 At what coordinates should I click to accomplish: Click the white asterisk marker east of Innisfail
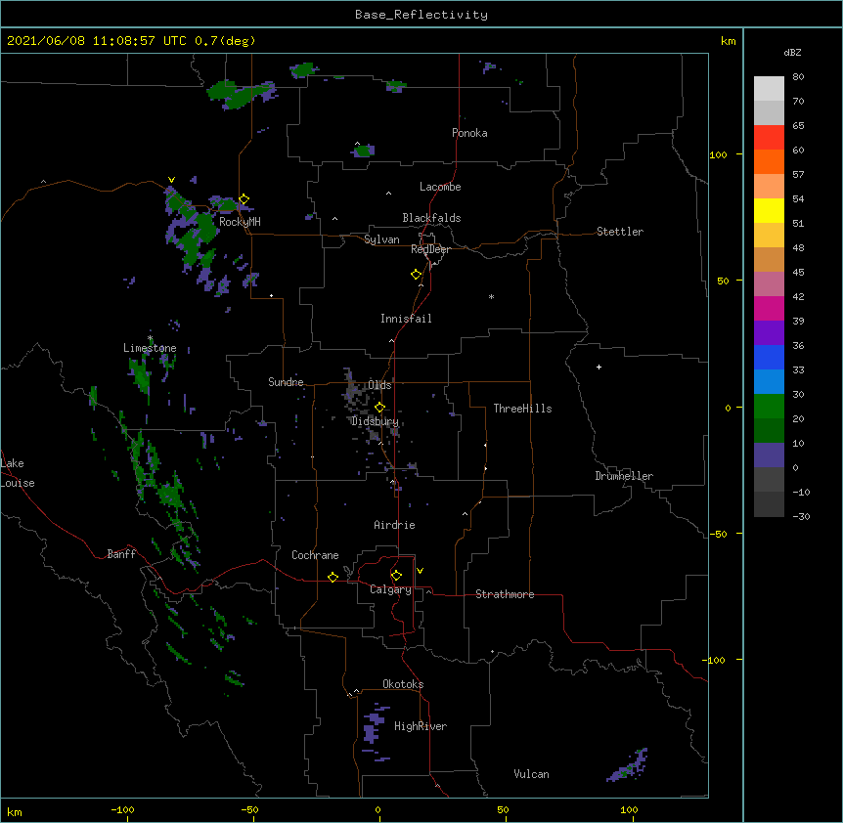[x=491, y=296]
